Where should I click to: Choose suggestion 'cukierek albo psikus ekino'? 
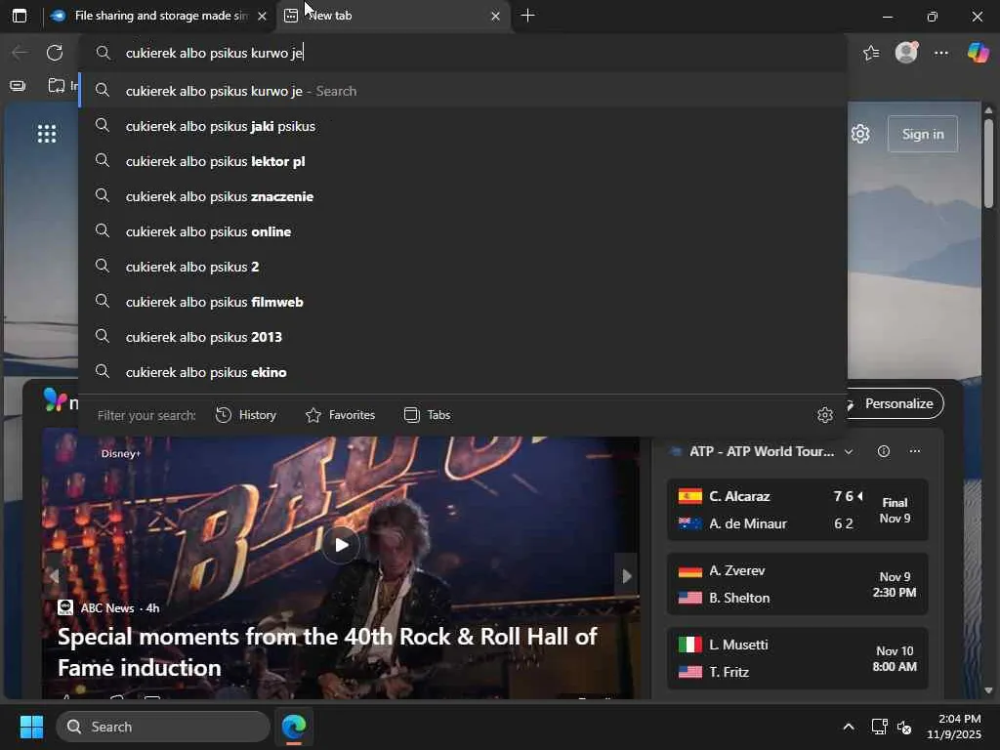coord(463,372)
